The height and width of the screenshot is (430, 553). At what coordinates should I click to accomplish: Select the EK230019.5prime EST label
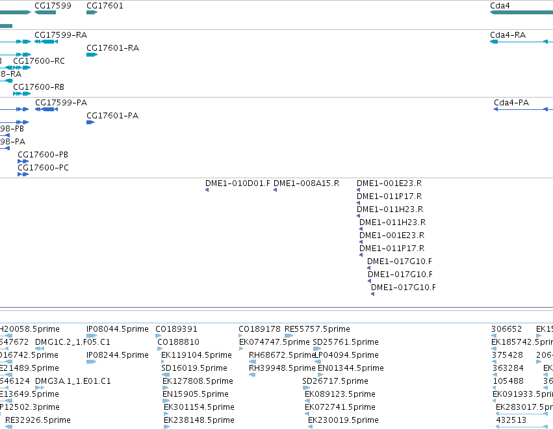[x=343, y=420]
